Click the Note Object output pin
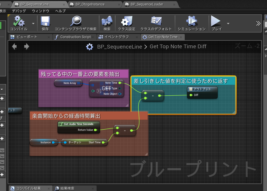 [120, 94]
